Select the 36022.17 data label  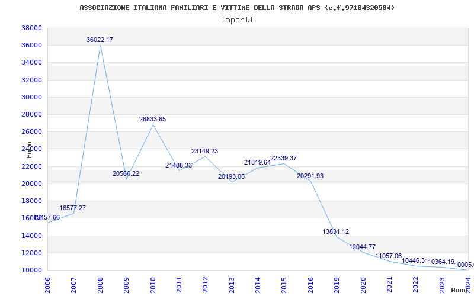click(x=100, y=40)
